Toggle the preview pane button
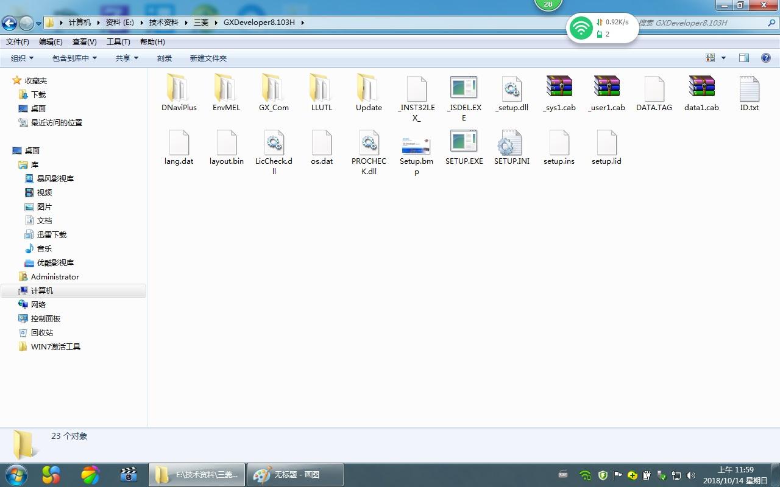 744,58
